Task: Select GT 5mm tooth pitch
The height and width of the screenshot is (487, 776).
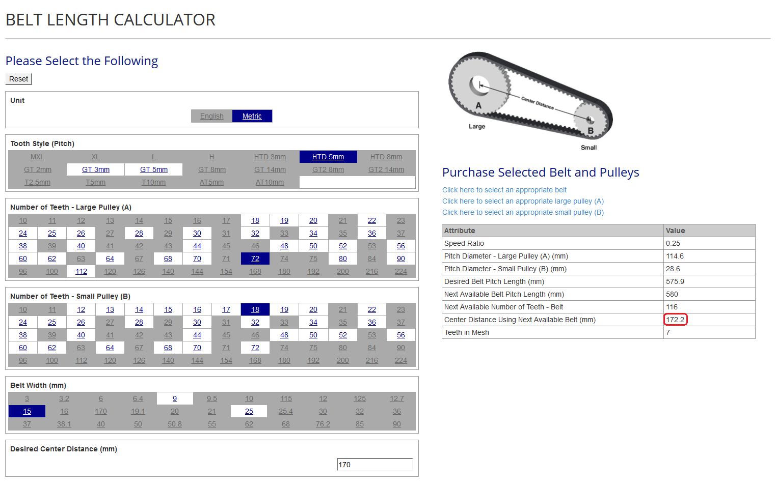Action: coord(154,169)
